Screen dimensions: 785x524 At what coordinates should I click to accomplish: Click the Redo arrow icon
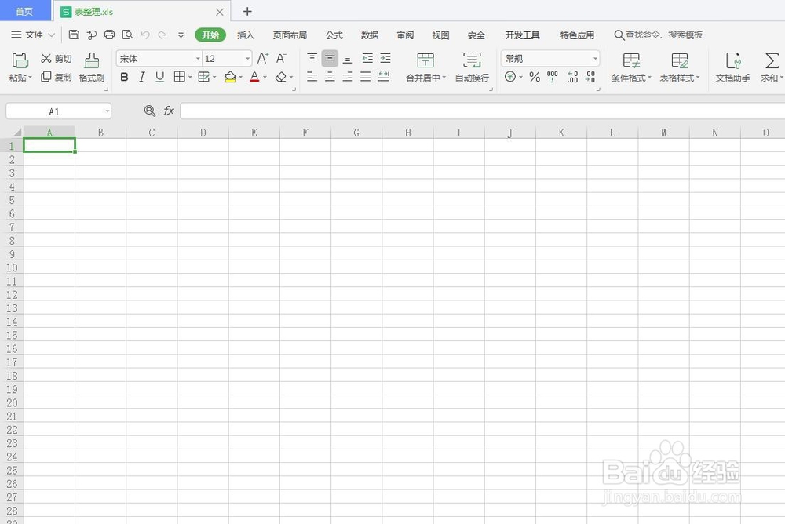[162, 35]
